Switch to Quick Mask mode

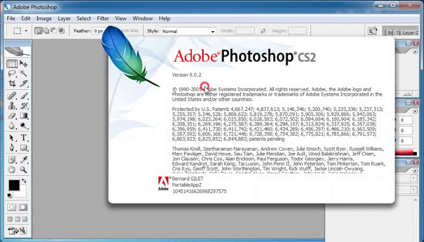point(23,207)
